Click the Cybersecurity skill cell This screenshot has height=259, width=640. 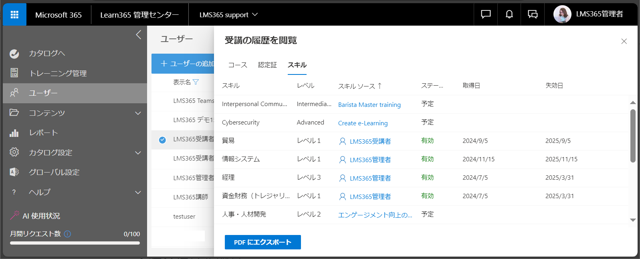click(240, 122)
